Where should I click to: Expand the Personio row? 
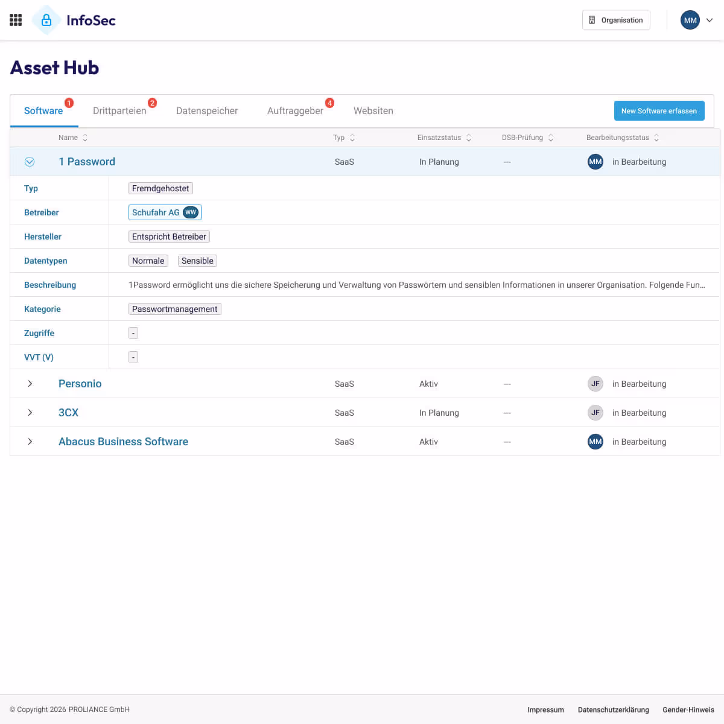(x=30, y=384)
